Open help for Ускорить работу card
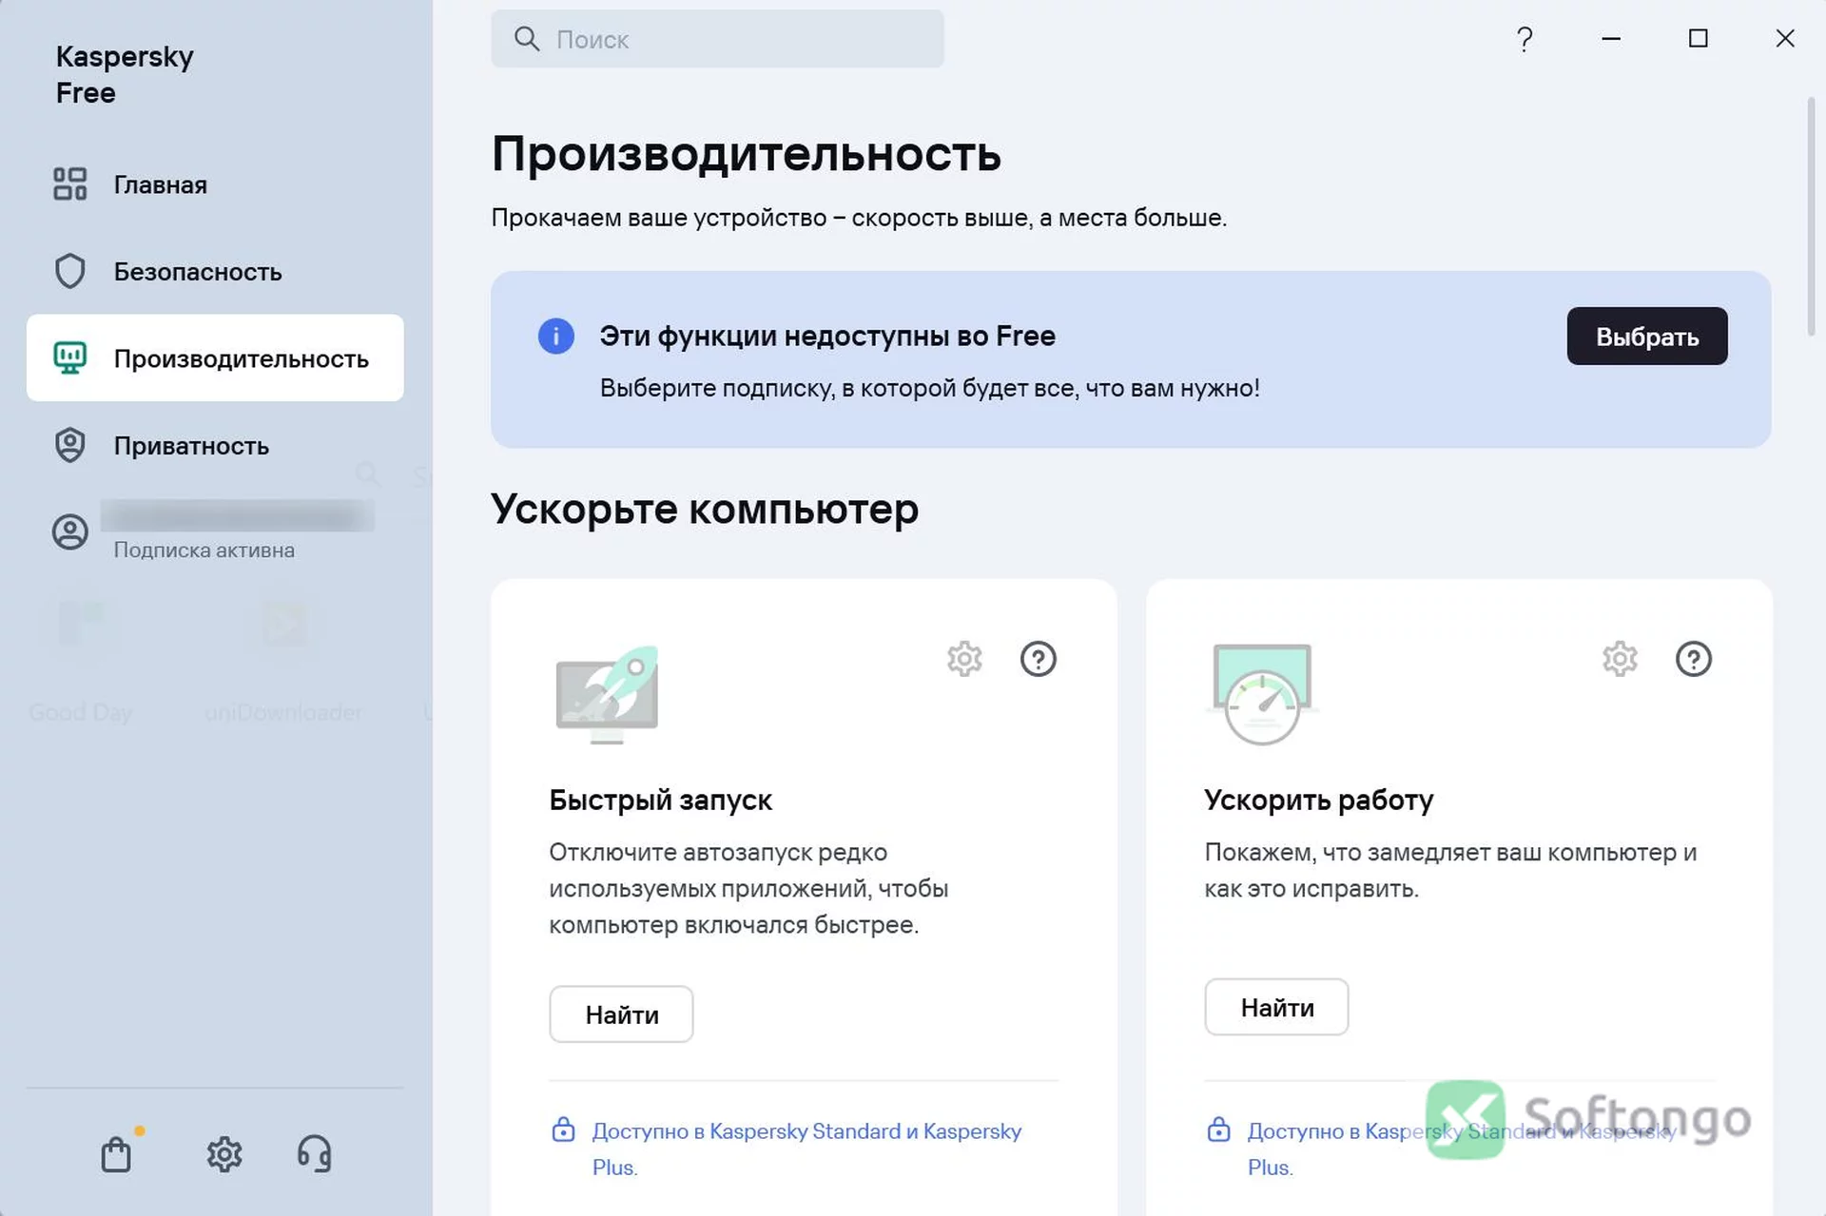Screen dimensions: 1826x1216 coord(1694,659)
